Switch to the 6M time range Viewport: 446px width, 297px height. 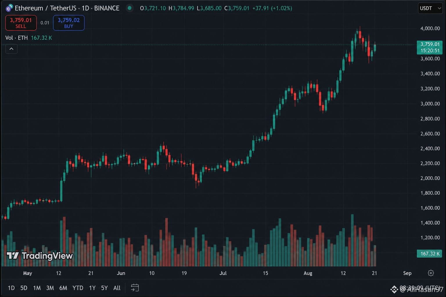tap(63, 288)
